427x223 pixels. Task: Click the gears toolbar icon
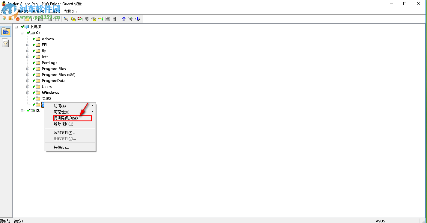(94, 19)
